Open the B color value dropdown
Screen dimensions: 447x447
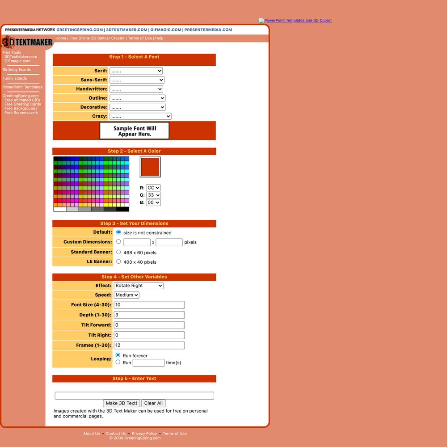153,202
